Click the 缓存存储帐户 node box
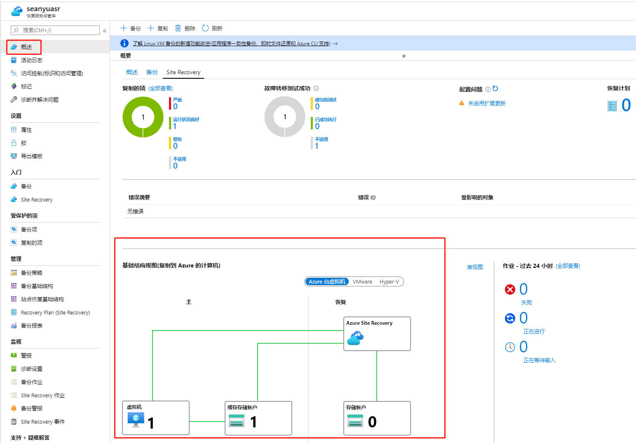The width and height of the screenshot is (636, 443). point(258,418)
